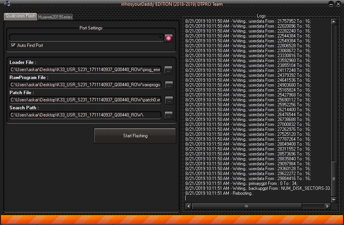Click the Loader File path field
The height and width of the screenshot is (225, 344).
click(85, 70)
